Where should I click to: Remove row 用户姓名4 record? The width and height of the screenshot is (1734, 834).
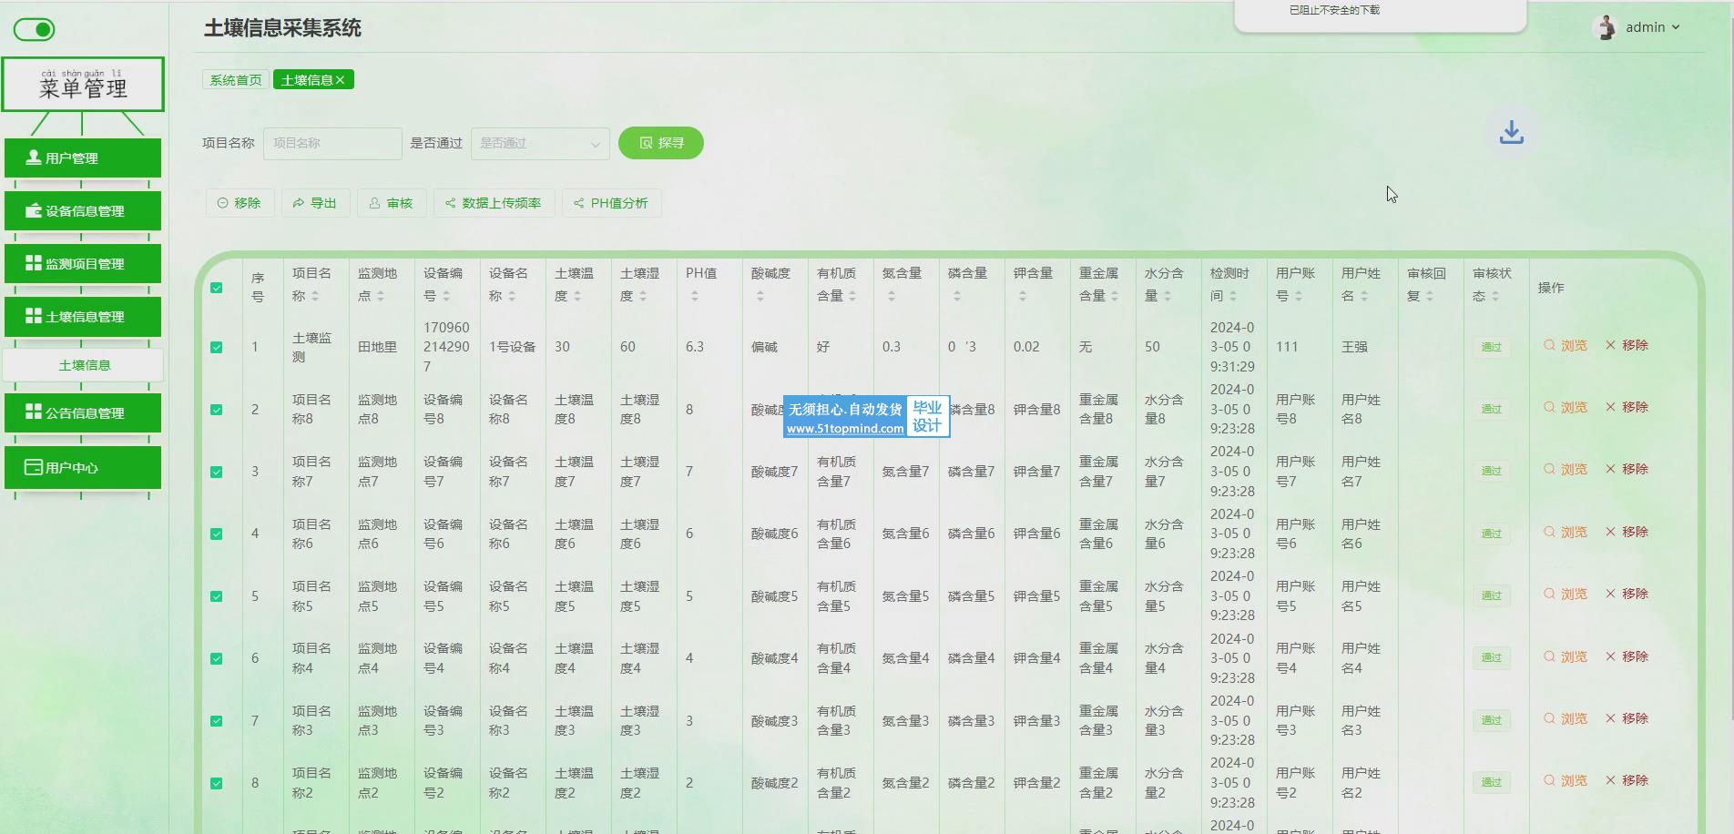pyautogui.click(x=1627, y=657)
